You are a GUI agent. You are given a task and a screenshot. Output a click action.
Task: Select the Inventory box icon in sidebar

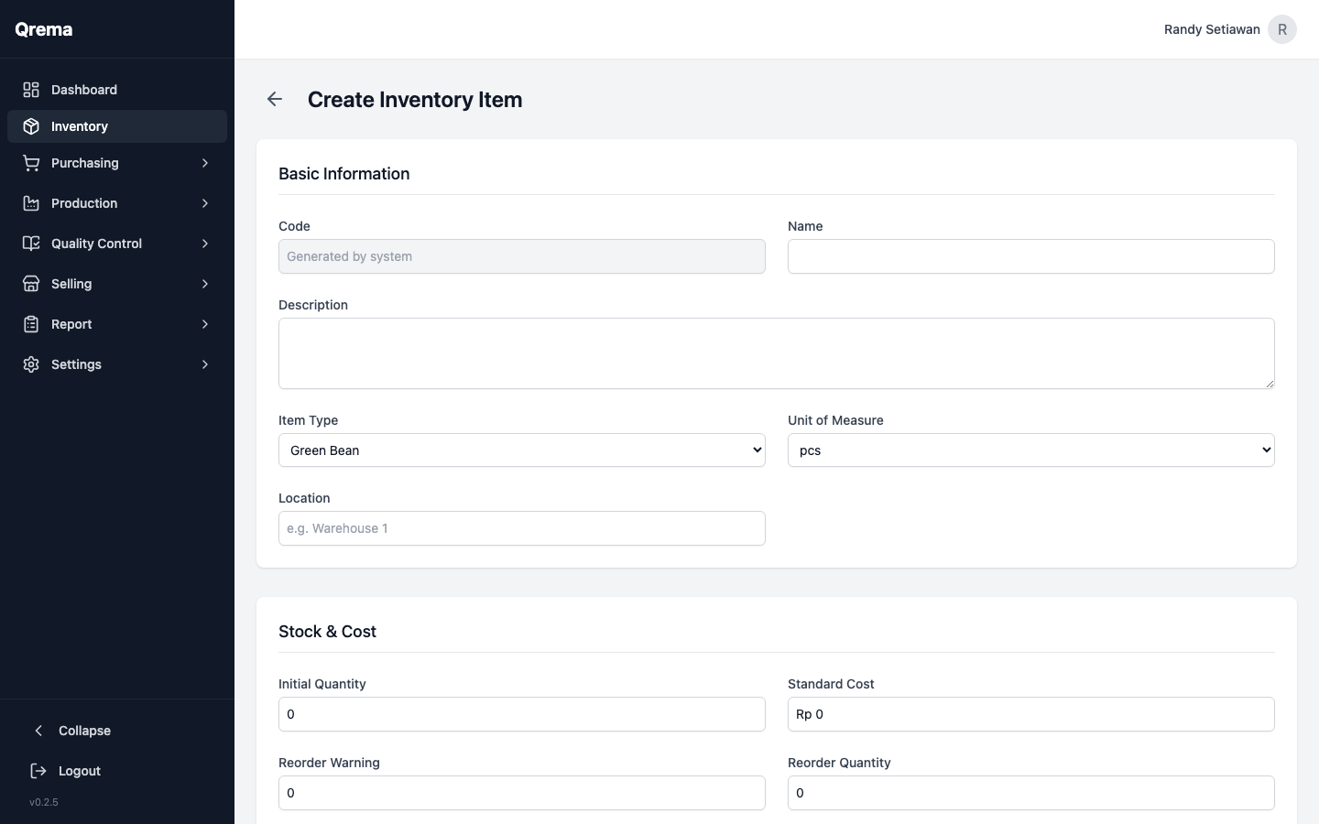point(30,126)
